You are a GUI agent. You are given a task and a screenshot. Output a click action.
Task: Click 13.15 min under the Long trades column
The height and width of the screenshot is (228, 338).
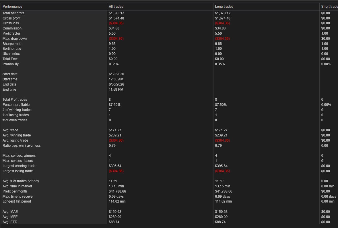[222, 186]
